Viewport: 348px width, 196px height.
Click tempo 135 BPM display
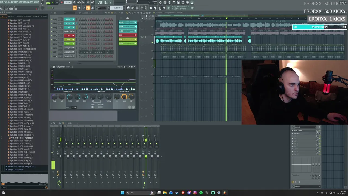(68, 2)
